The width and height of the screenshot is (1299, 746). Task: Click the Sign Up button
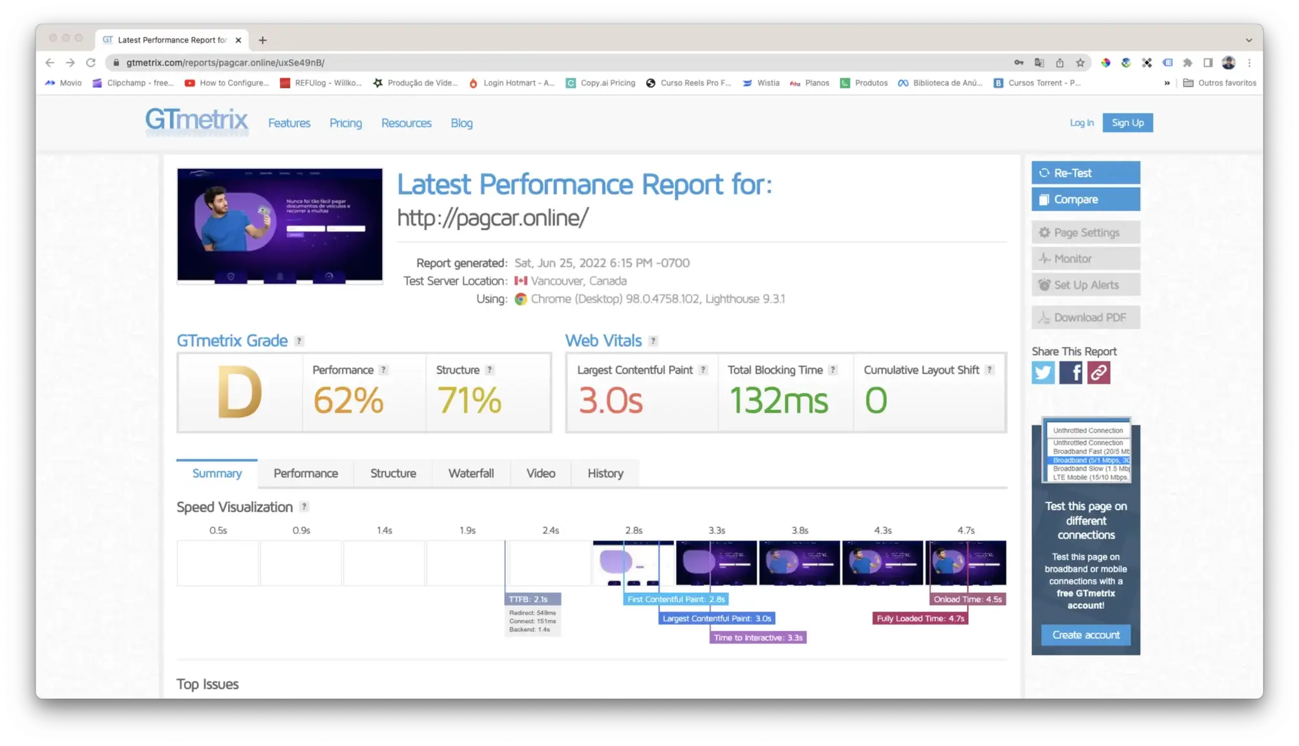pos(1128,123)
